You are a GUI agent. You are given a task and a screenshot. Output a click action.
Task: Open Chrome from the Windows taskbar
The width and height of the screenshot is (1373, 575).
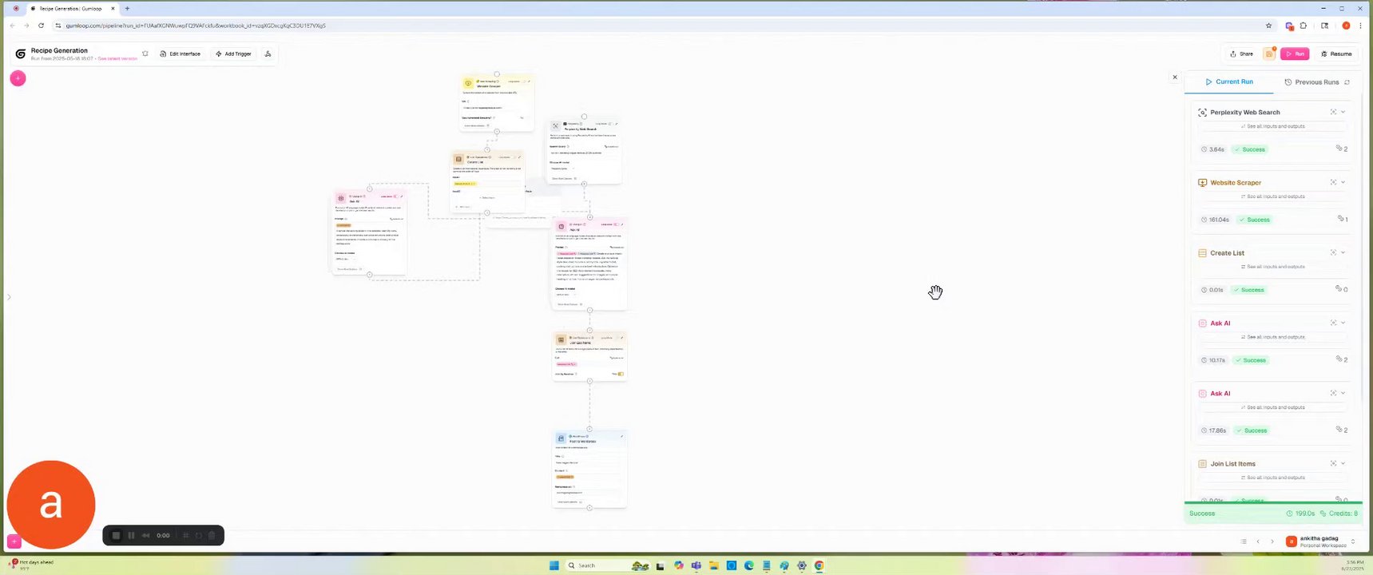[x=819, y=565]
